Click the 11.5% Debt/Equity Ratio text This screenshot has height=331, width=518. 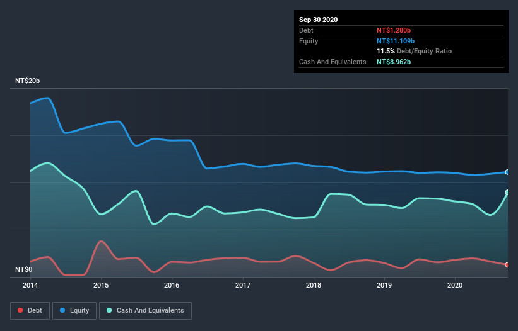click(x=415, y=51)
